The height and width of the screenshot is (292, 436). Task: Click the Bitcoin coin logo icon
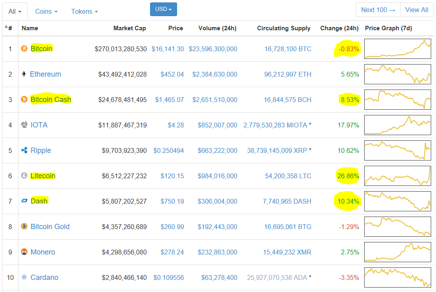(24, 49)
